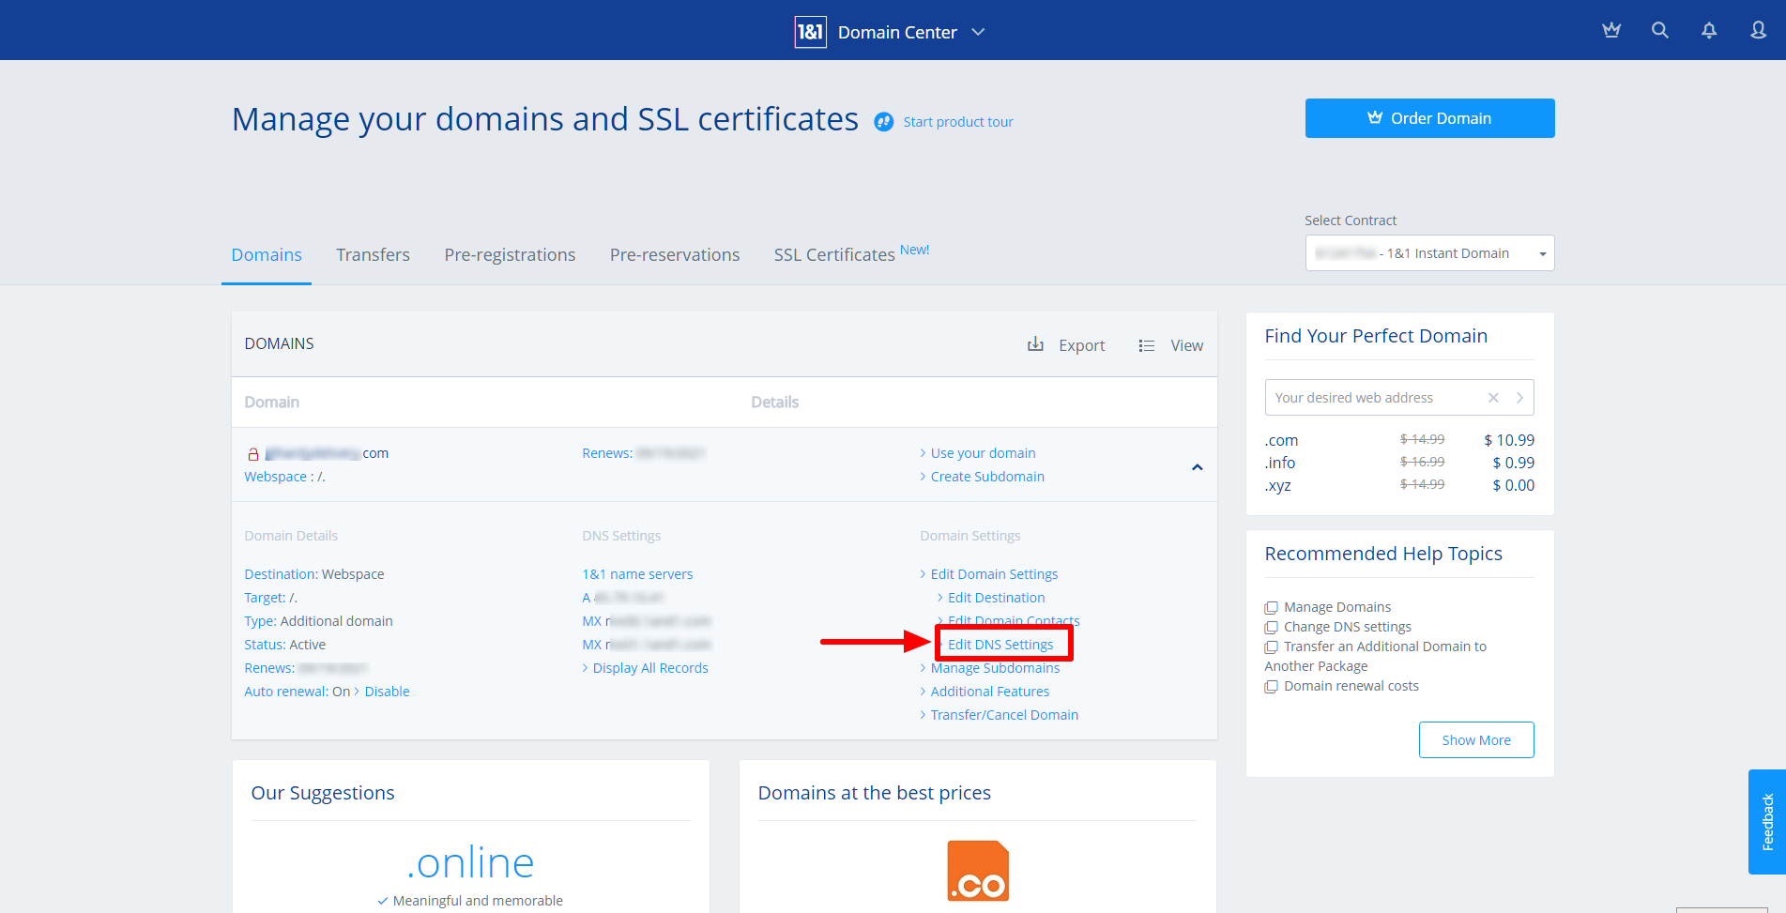Click the lock icon beside the domain name
Image resolution: width=1786 pixels, height=913 pixels.
252,452
